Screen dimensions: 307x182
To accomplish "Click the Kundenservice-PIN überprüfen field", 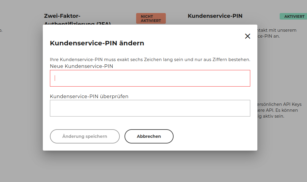I will [150, 108].
